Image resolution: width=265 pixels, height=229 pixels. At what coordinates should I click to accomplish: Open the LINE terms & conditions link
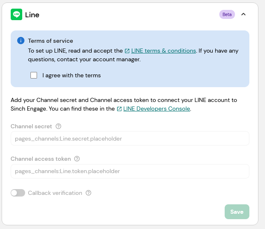point(163,51)
